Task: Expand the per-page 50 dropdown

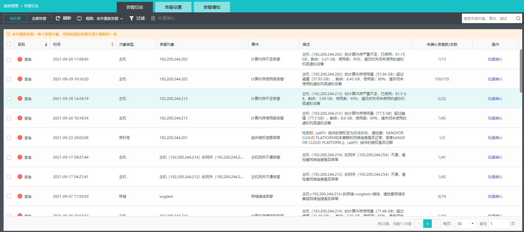Action: pos(466,224)
